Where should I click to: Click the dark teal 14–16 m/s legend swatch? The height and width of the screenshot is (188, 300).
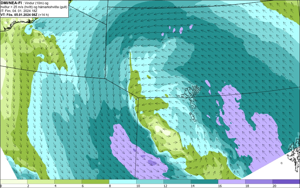tap(204, 182)
